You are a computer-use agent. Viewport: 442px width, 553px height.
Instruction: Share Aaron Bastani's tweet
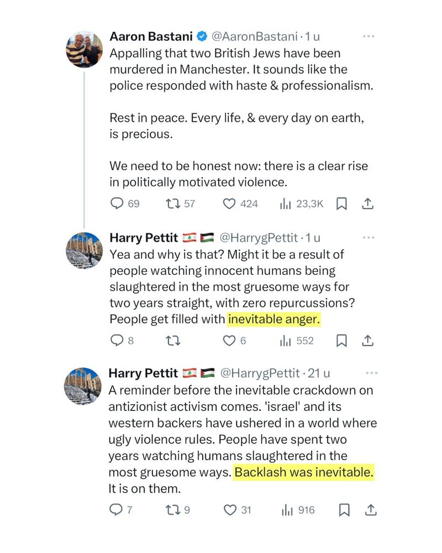[367, 204]
